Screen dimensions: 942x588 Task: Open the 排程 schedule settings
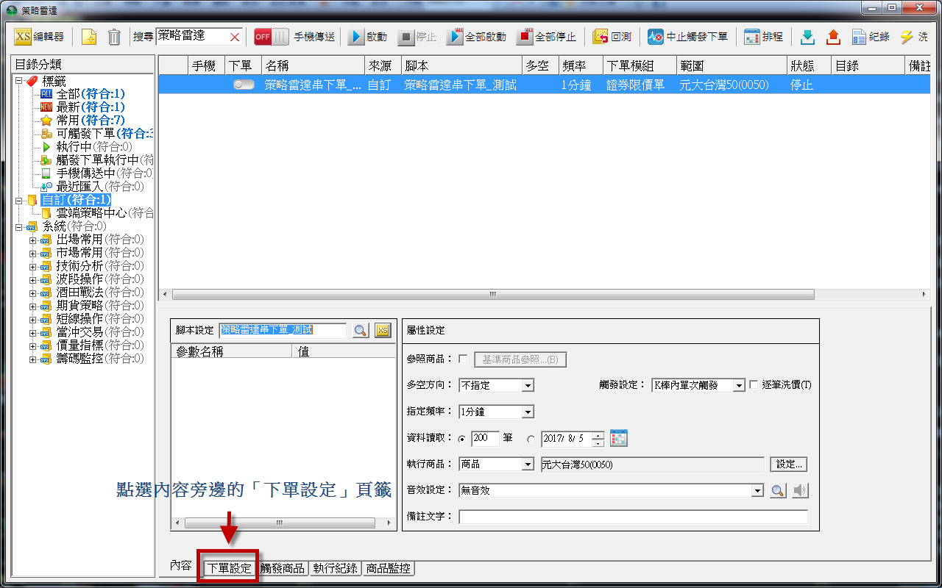click(763, 37)
